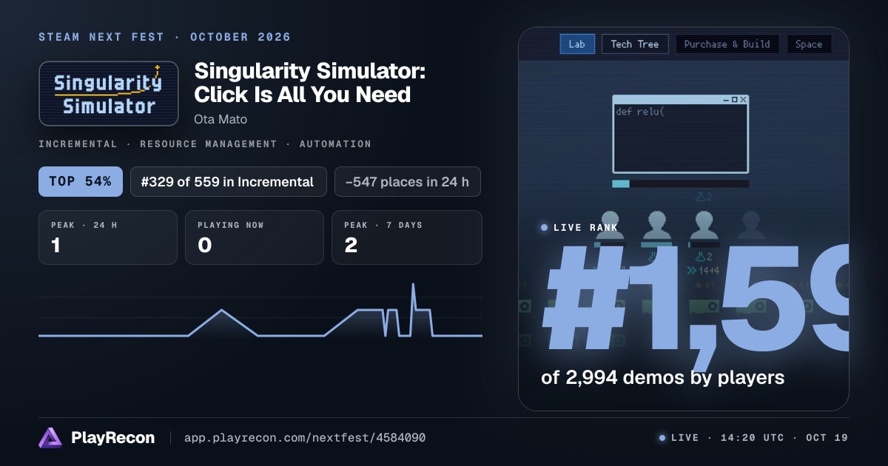888x466 pixels.
Task: Maximize the def relu code window
Action: click(x=734, y=99)
